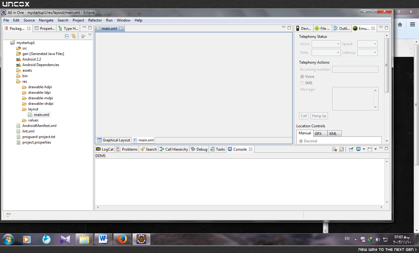Close the Console view tab

(x=251, y=149)
